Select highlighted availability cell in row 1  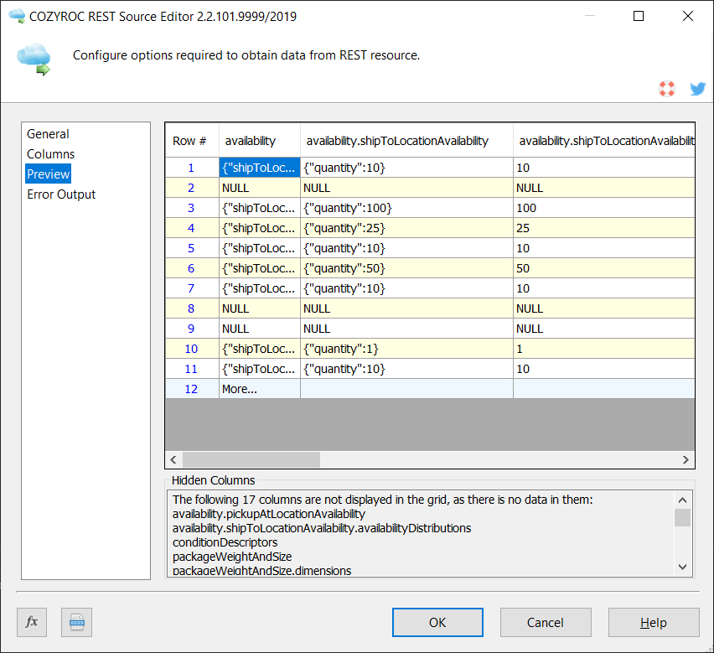tap(260, 168)
